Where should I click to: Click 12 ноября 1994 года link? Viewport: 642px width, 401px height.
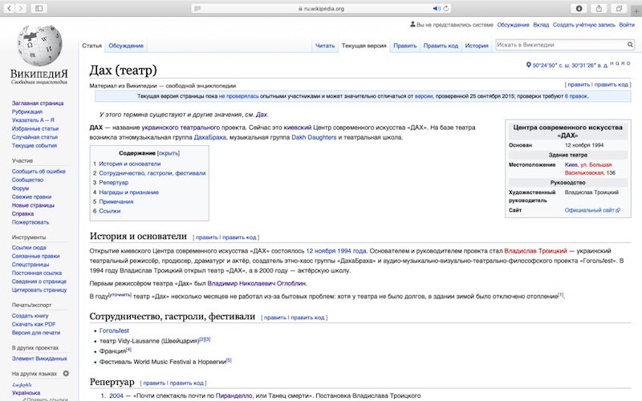[335, 251]
